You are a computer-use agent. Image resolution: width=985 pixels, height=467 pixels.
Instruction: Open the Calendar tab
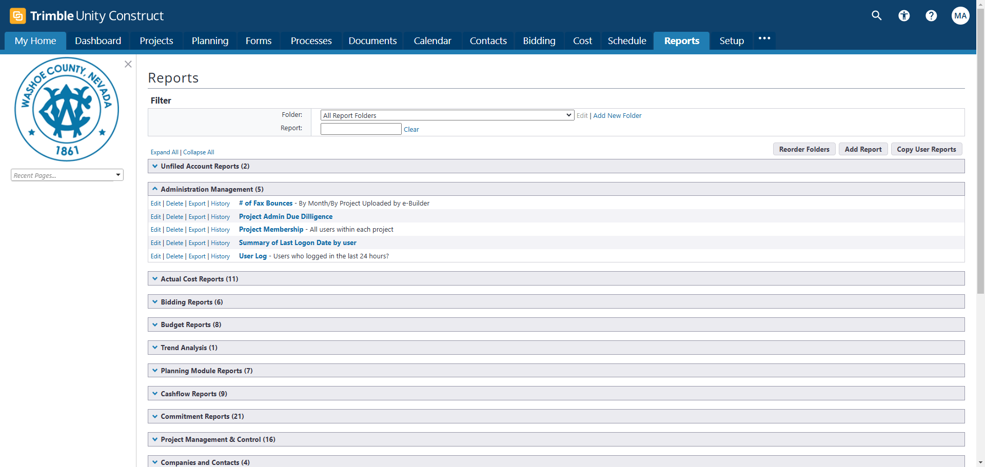pyautogui.click(x=432, y=41)
